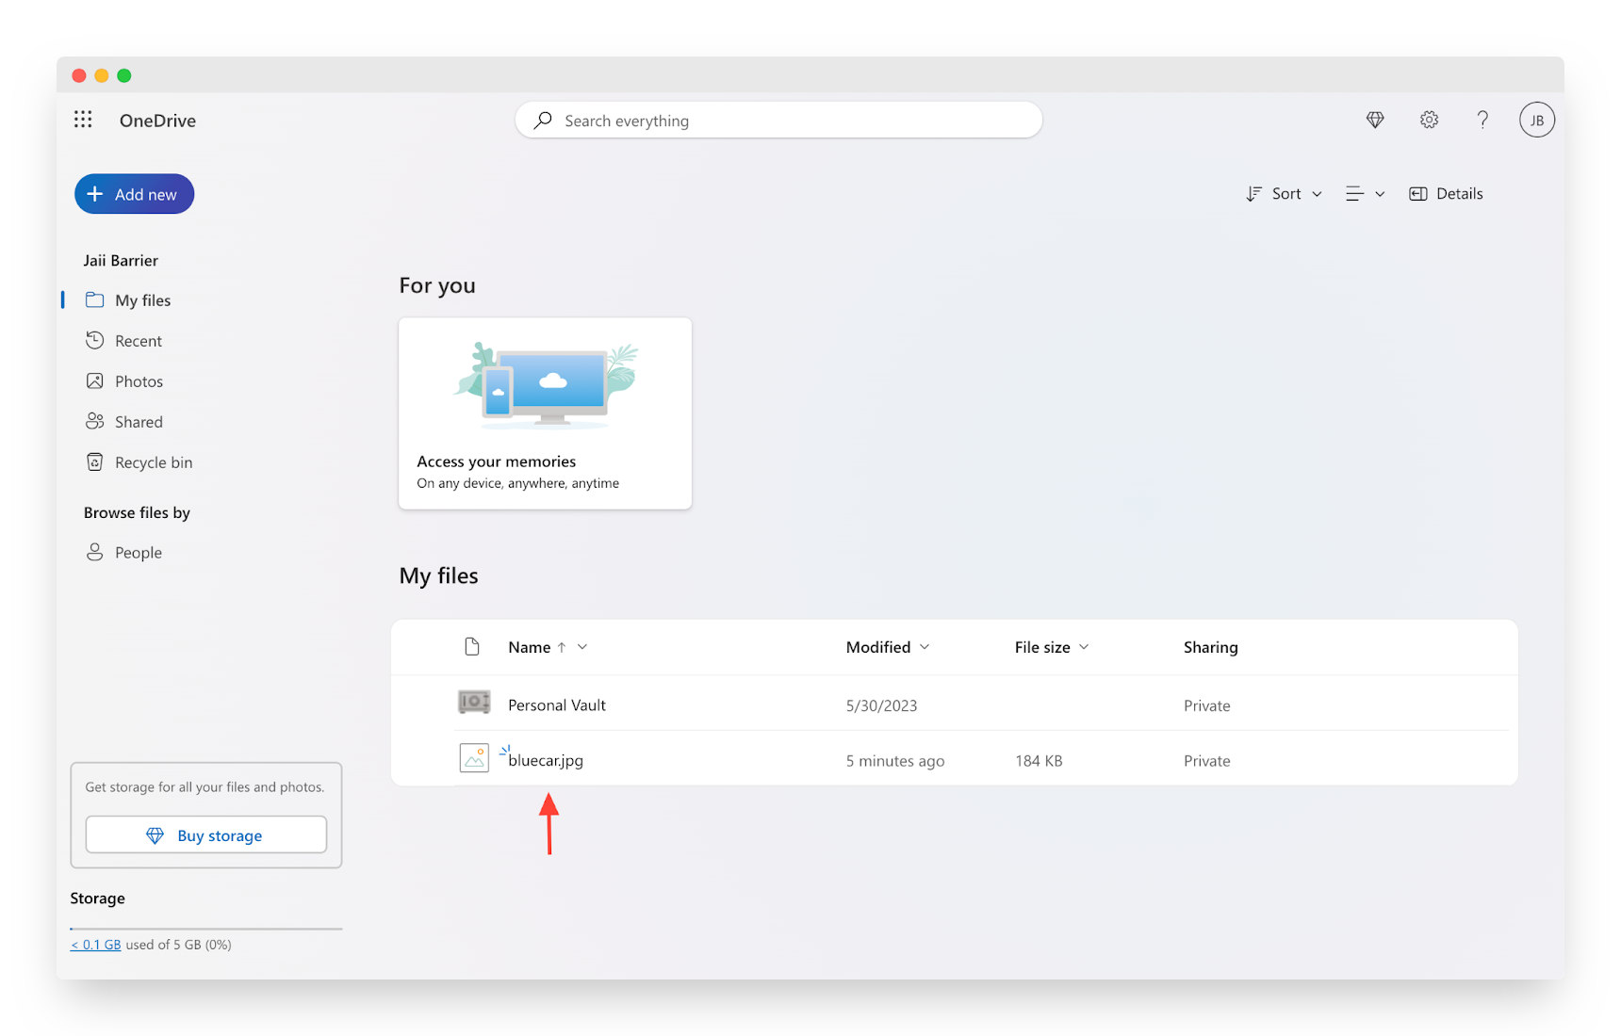Open OneDrive settings gear
Image resolution: width=1621 pixels, height=1036 pixels.
point(1429,120)
